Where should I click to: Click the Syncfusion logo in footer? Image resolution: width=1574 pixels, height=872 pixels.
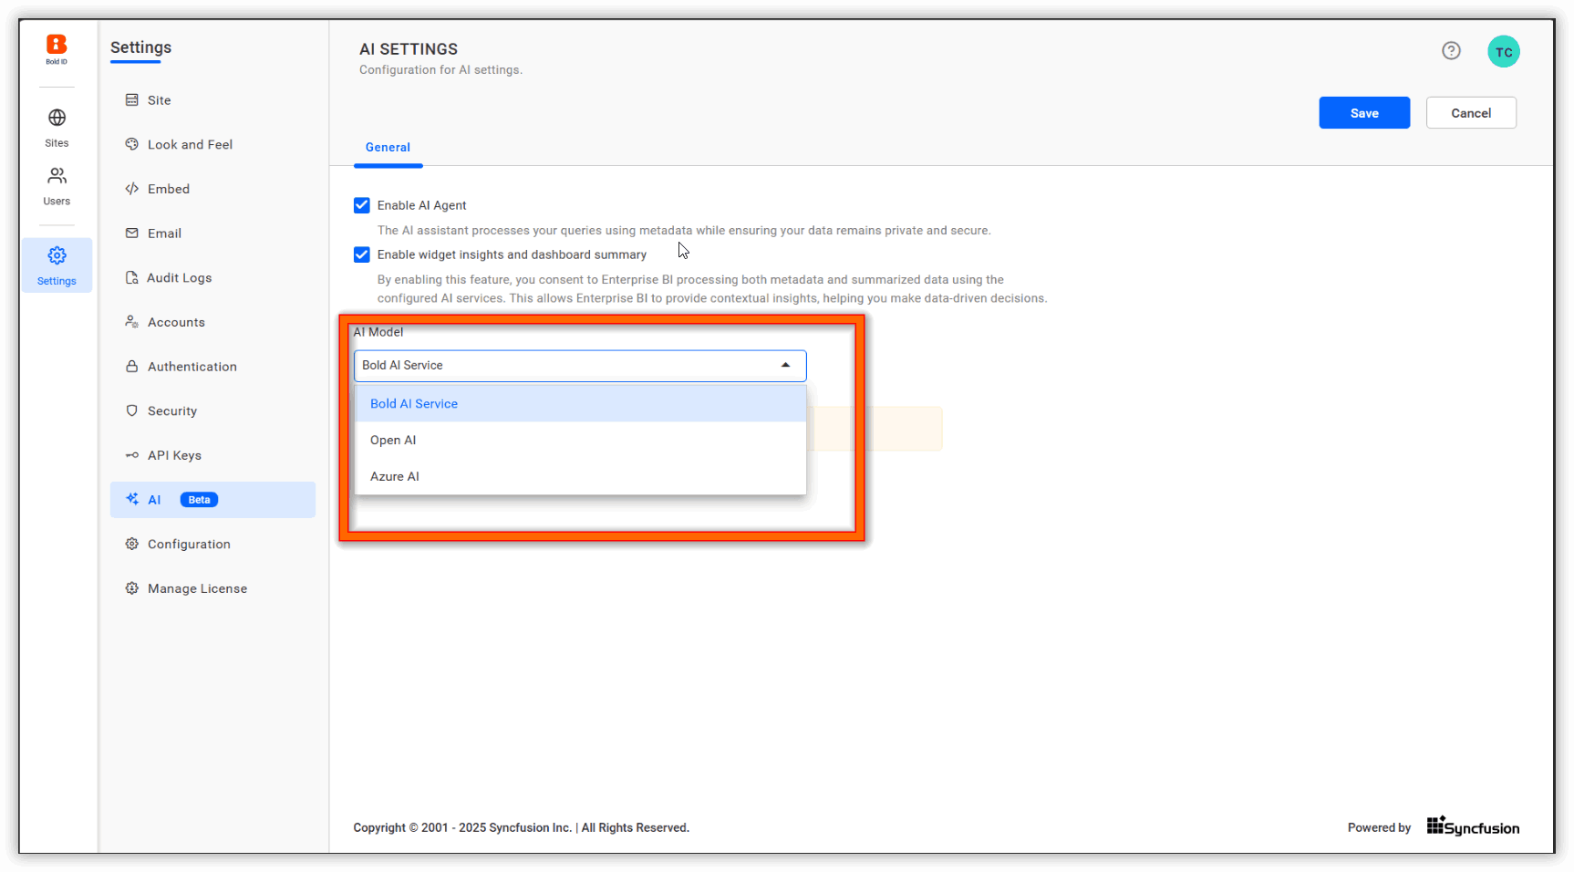tap(1473, 826)
